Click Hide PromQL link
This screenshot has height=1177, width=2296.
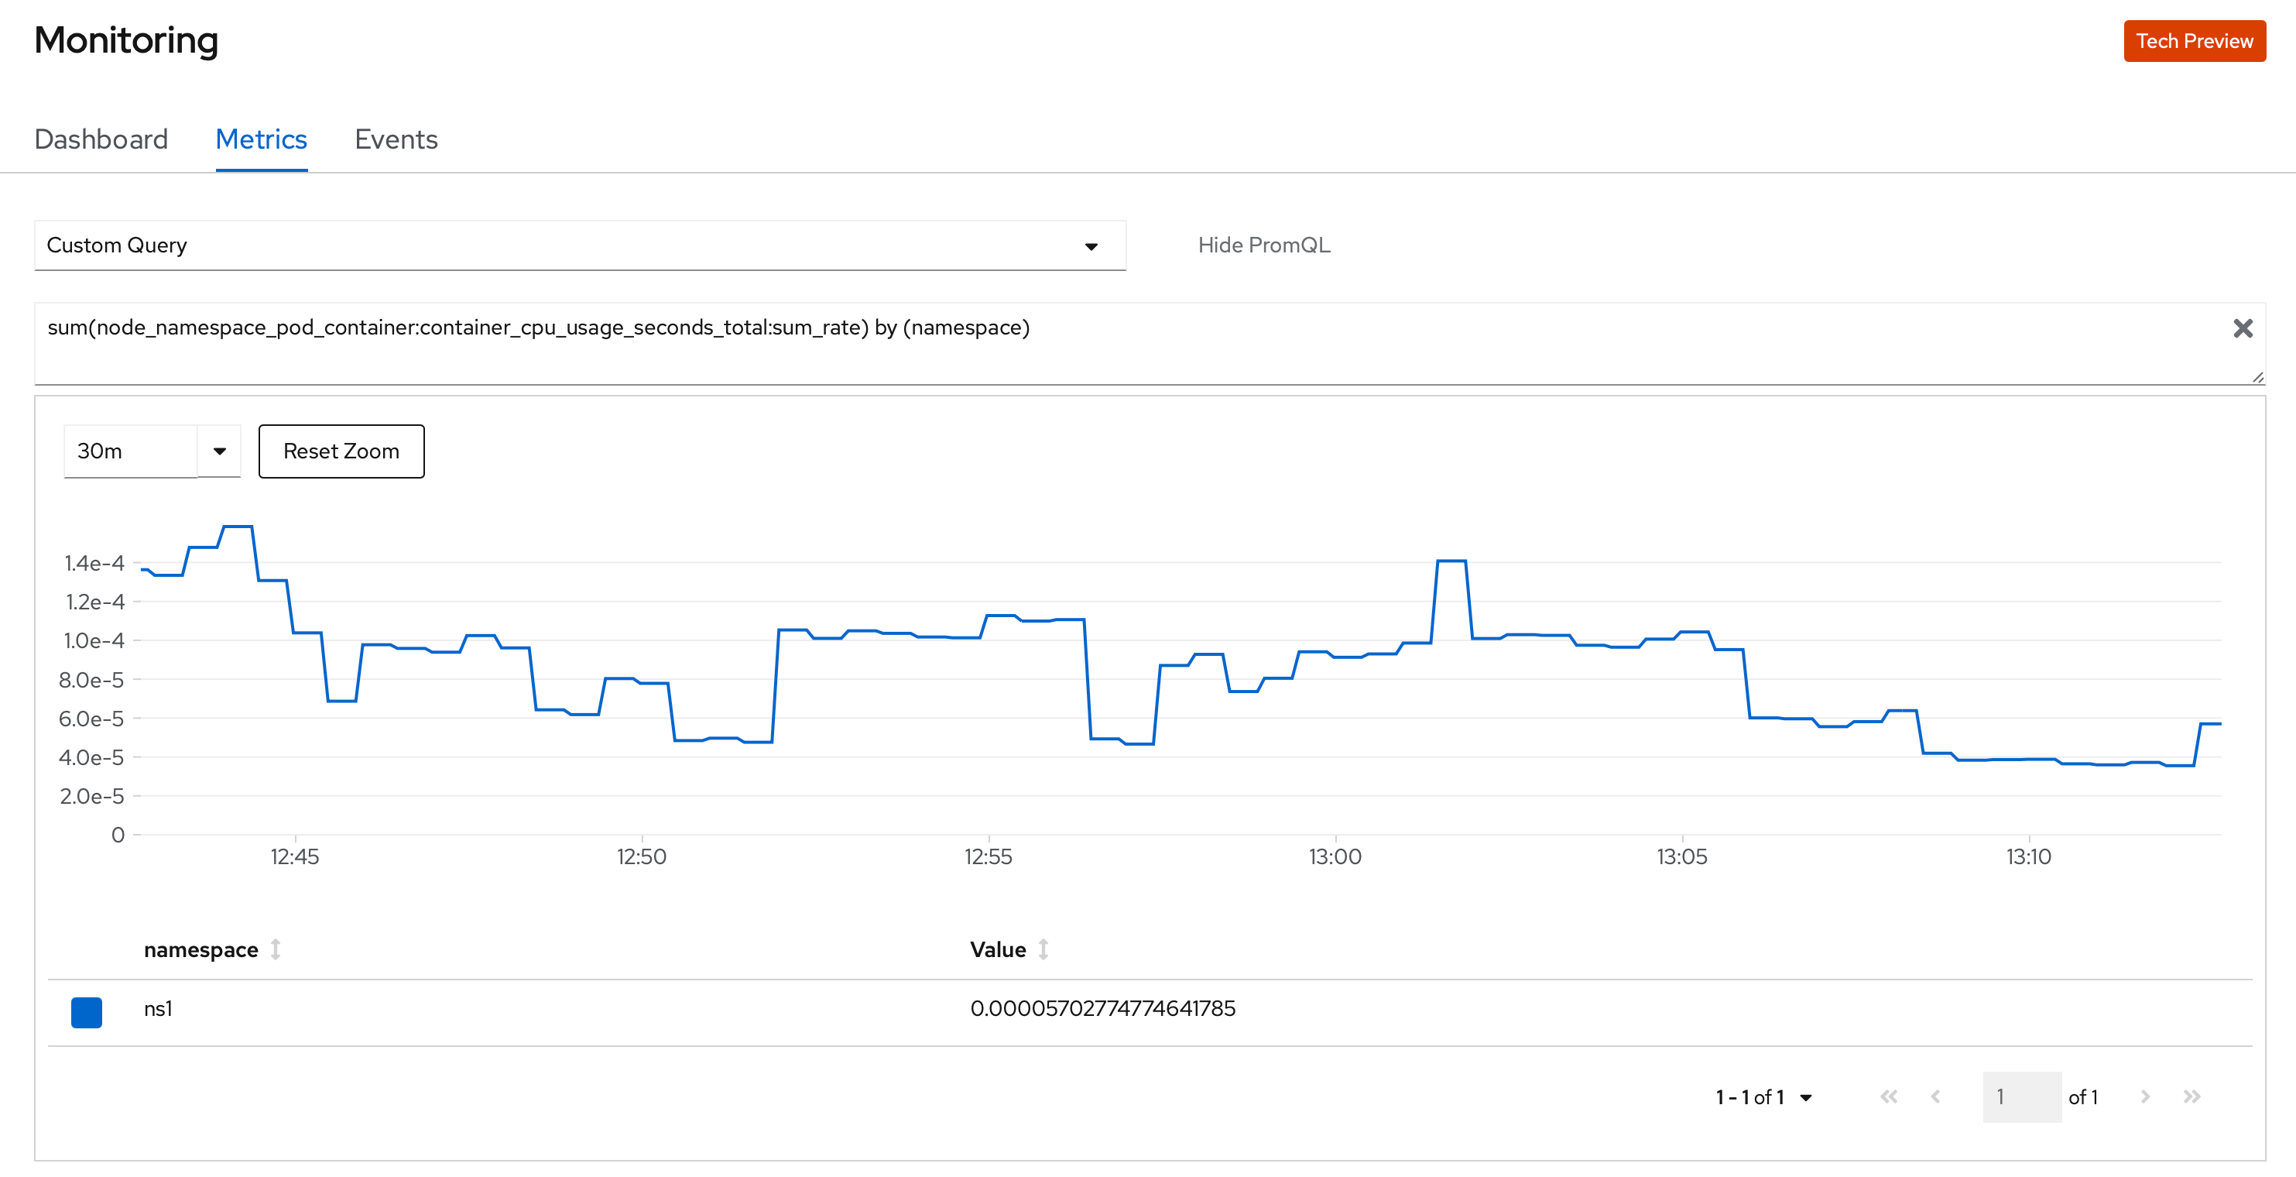pos(1263,245)
